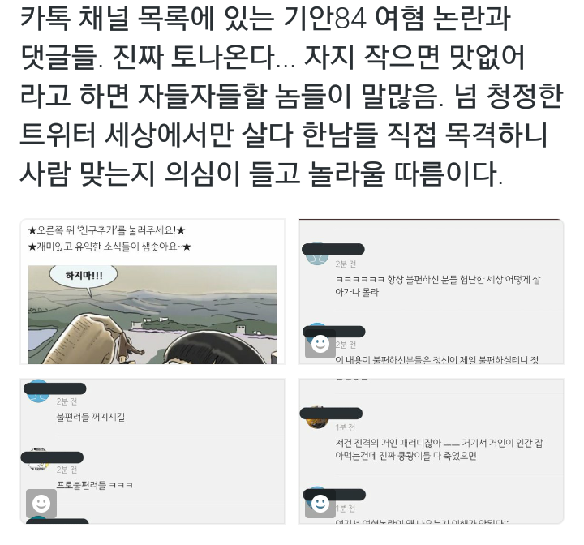
Task: Select the ㅋㅋㅋㅋㅋㅋ 항상 불편하신 분들 comment
Action: [438, 285]
